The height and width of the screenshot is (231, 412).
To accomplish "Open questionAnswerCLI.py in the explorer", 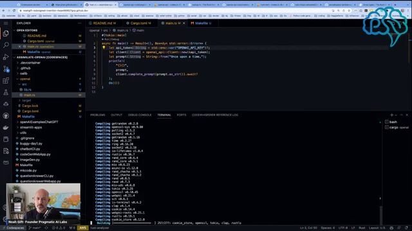I will point(37,176).
